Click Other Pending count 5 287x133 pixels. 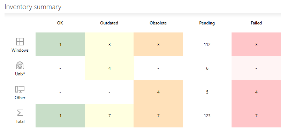[207, 92]
